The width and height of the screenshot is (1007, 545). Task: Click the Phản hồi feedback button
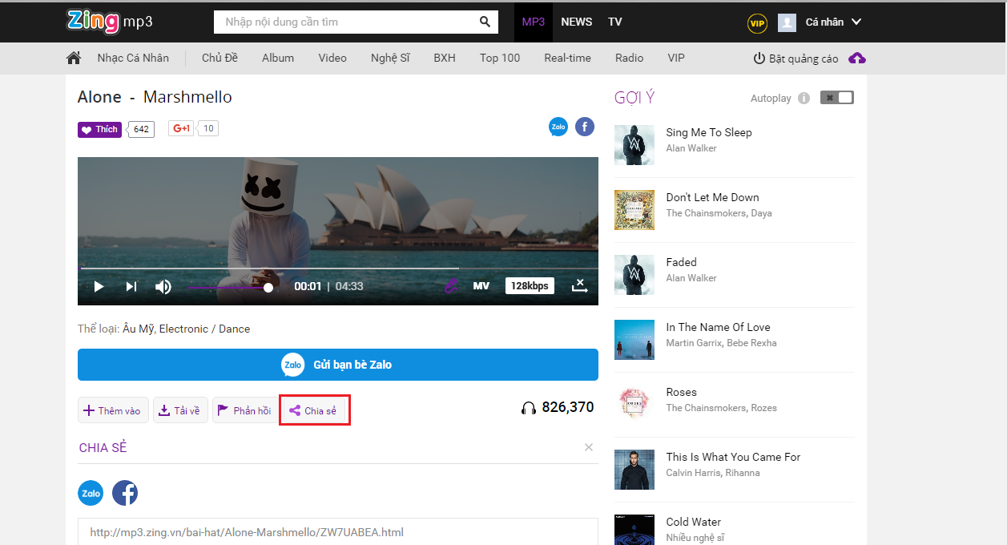coord(244,410)
